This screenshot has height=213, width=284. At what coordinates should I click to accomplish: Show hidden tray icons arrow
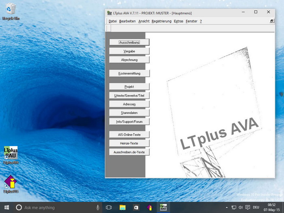tap(227, 208)
